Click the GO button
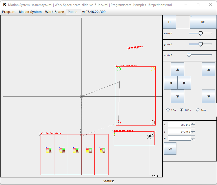The height and width of the screenshot is (185, 217). point(170,148)
